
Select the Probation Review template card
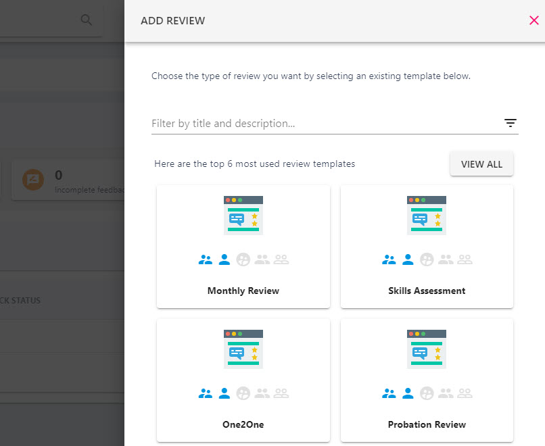click(427, 380)
